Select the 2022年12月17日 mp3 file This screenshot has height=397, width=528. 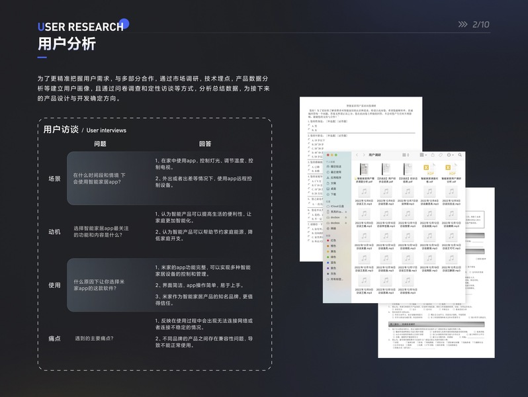[x=408, y=263]
